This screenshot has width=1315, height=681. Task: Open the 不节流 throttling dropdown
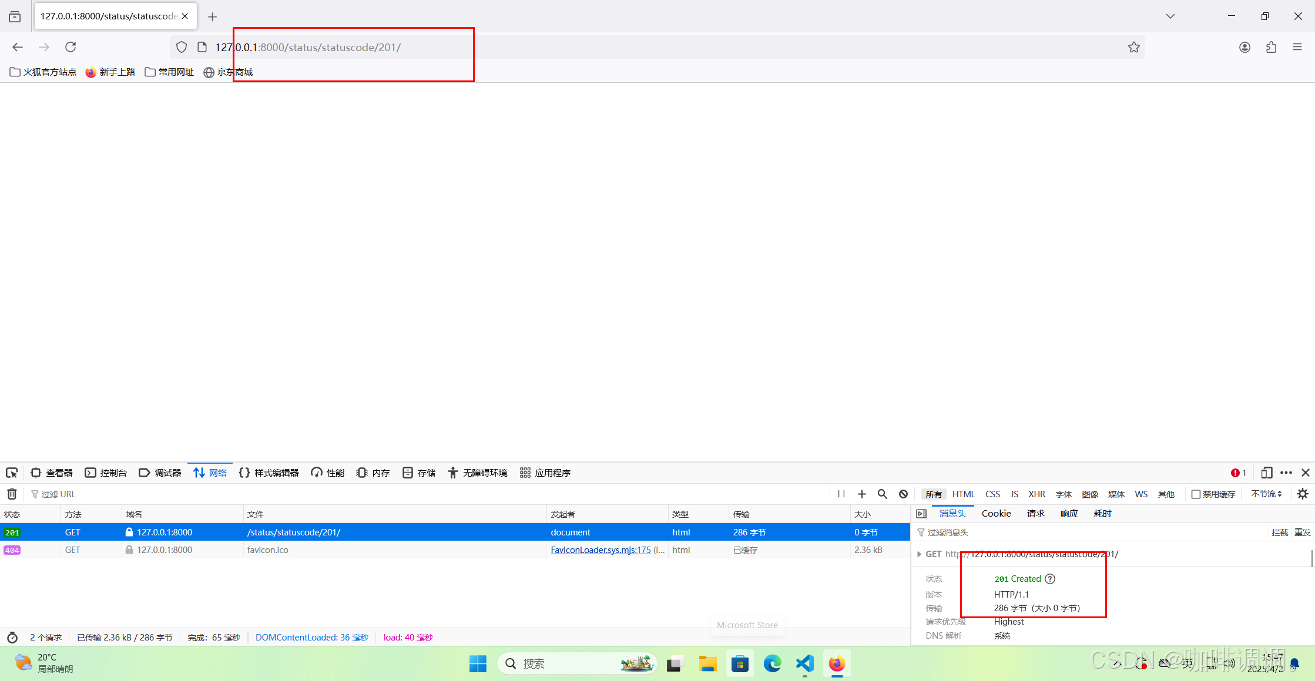[1266, 494]
